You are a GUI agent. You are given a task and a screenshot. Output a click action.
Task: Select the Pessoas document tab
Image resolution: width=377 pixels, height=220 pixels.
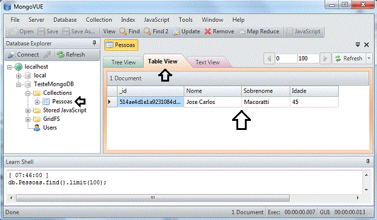pos(121,45)
